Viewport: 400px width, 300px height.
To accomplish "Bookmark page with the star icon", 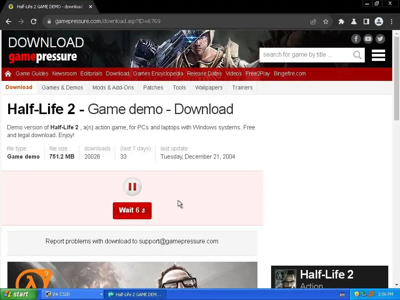I will click(326, 22).
